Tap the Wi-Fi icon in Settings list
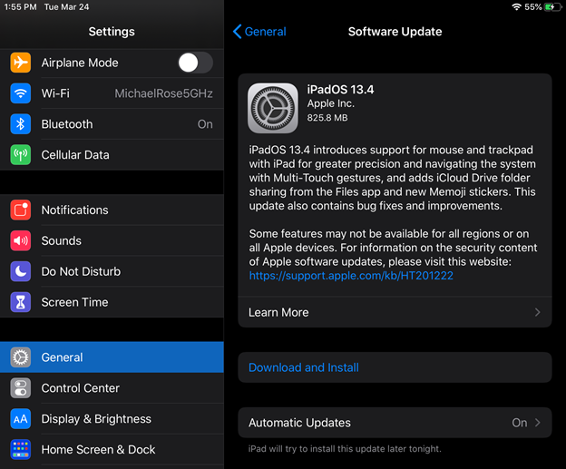Viewport: 566px width, 469px height. pyautogui.click(x=21, y=93)
